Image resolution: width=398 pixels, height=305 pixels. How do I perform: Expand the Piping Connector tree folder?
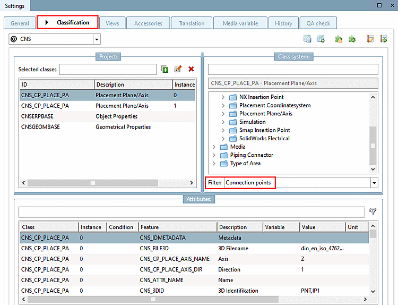[x=214, y=155]
